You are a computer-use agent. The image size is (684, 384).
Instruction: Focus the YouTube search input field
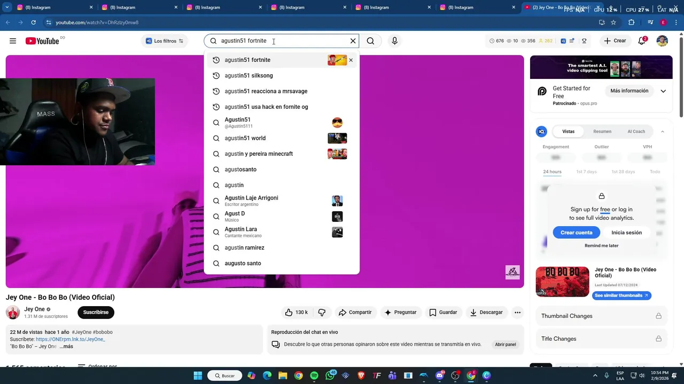pos(281,41)
